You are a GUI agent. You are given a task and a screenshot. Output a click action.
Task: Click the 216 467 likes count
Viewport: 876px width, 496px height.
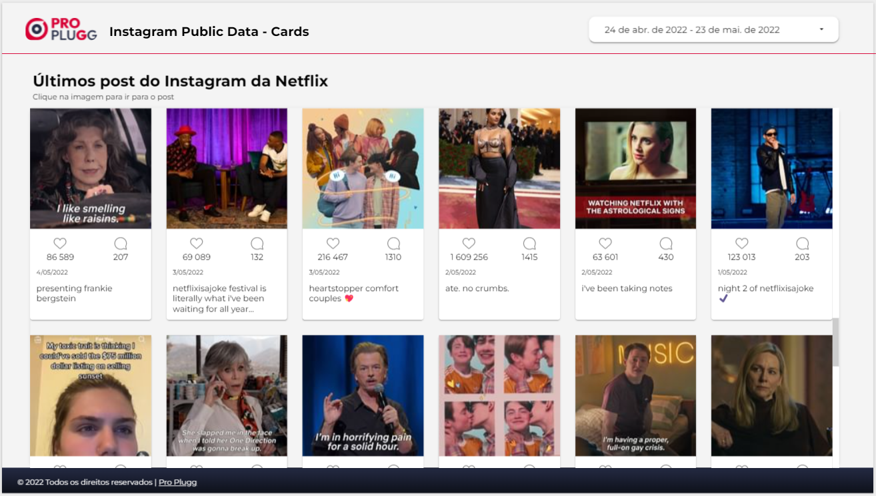click(333, 257)
